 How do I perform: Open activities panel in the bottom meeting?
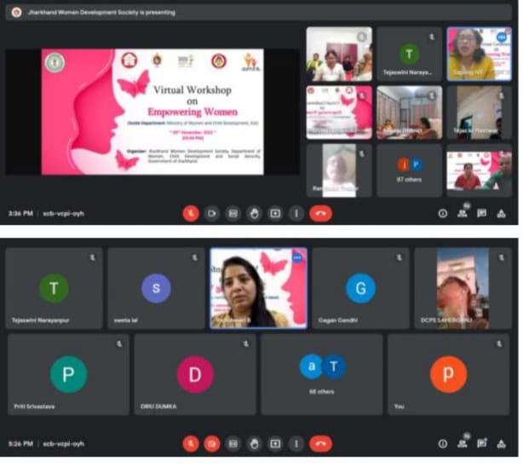point(501,443)
